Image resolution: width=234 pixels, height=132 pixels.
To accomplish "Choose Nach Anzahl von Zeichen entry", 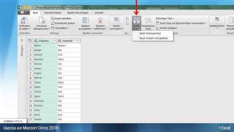I will pyautogui.click(x=154, y=38).
